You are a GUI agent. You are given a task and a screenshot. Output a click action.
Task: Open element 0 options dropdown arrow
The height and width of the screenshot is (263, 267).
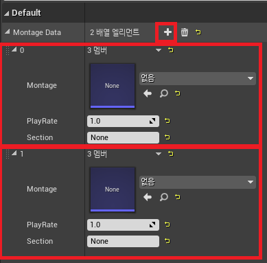pyautogui.click(x=159, y=50)
